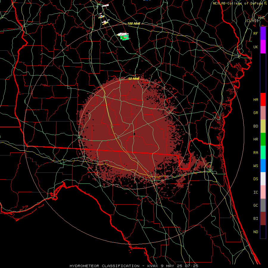Screen dimensions: 268x268
Task: Click the RF purple legend swatch
Action: [263, 33]
